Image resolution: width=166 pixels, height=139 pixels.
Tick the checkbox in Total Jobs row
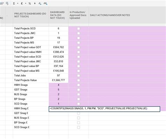(x=78, y=75)
